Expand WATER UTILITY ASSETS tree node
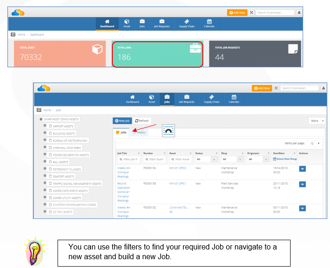The width and height of the screenshot is (330, 268). (45, 197)
